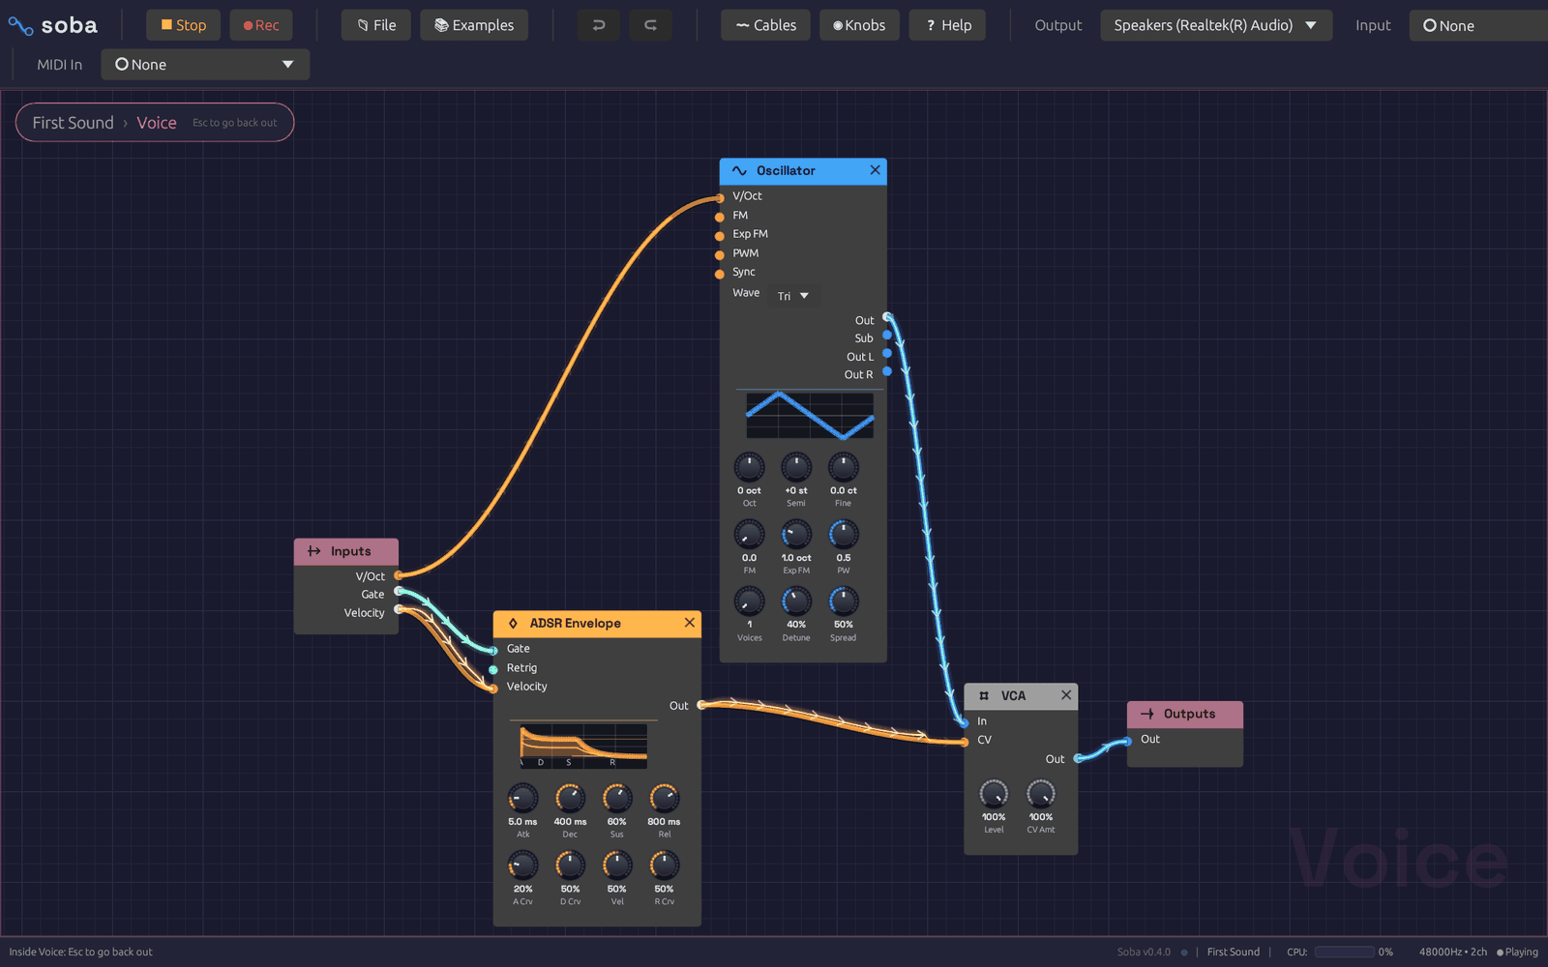Click the Oscillator PWM input port

(x=720, y=255)
